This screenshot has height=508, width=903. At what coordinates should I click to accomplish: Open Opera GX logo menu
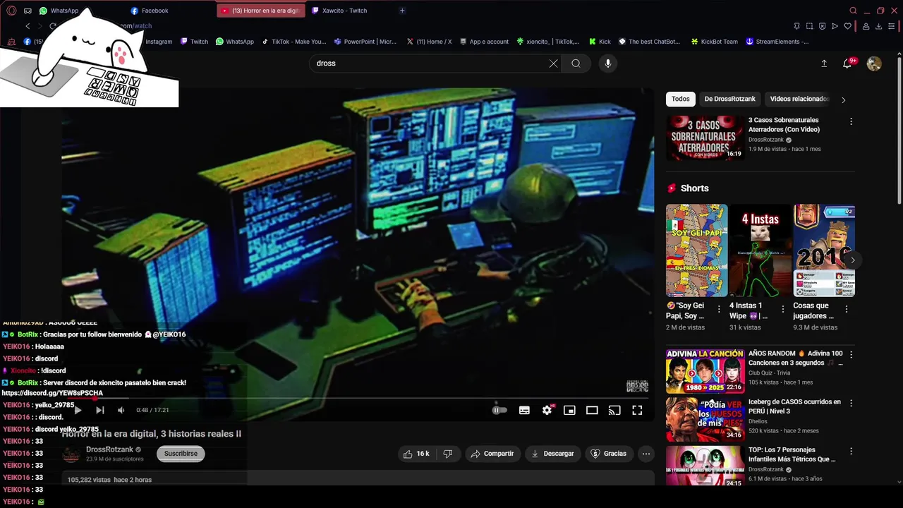11,11
